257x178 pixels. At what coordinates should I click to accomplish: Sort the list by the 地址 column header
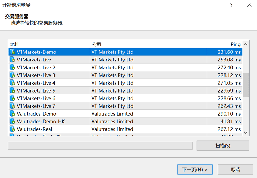[49, 44]
